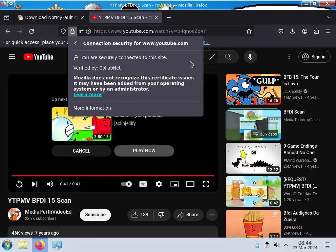Viewport: 336px width, 252px height.
Task: Like the video with 139 likes
Action: pyautogui.click(x=140, y=215)
